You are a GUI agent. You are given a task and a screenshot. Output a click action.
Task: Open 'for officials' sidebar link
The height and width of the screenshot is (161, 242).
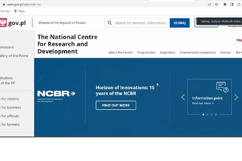tap(10, 116)
